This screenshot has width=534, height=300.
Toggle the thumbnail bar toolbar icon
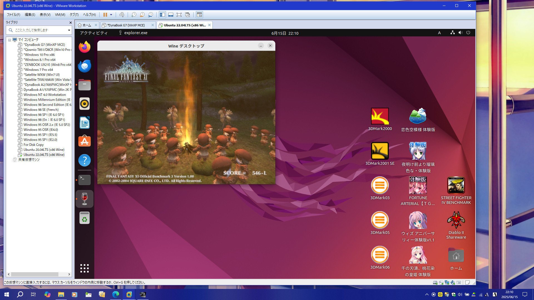[171, 15]
